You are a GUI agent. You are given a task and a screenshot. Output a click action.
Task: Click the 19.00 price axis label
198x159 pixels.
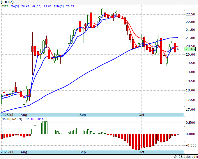(x=190, y=72)
